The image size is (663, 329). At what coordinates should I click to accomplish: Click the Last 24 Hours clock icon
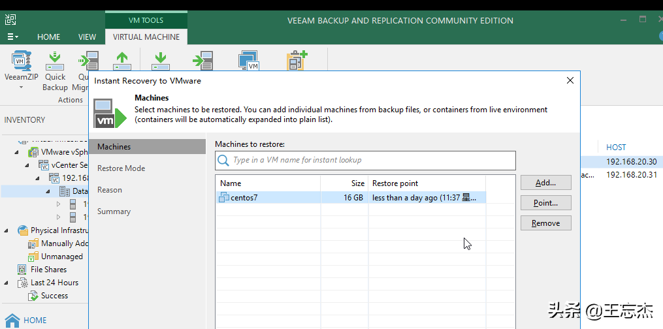point(22,283)
